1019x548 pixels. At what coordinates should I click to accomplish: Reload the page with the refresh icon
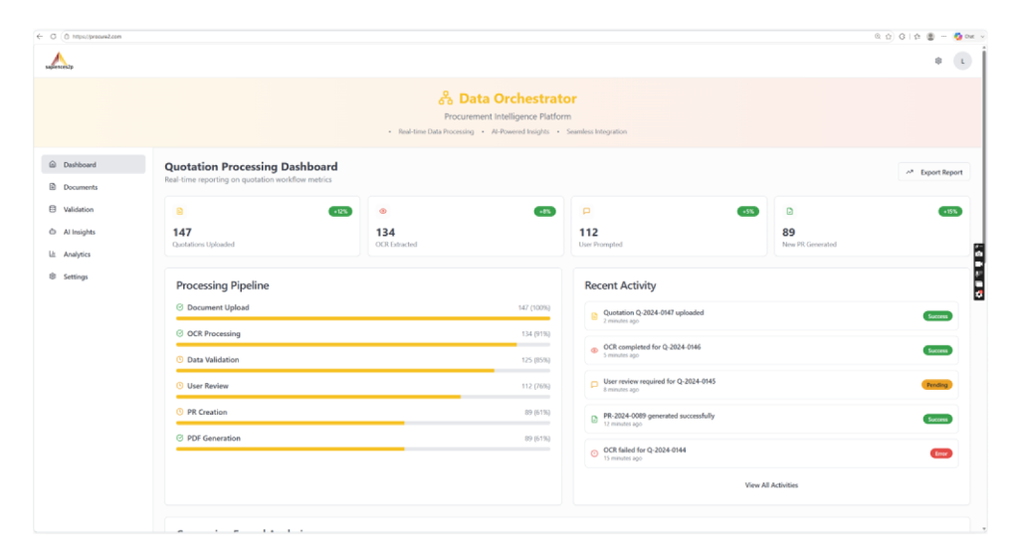tap(54, 37)
